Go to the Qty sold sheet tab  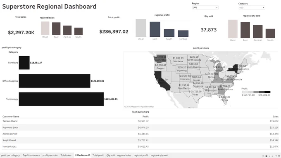point(111,155)
